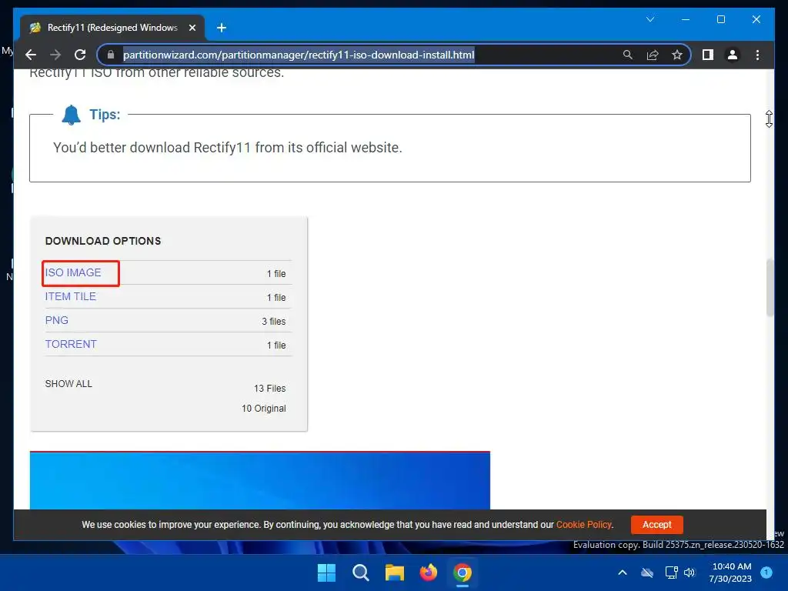This screenshot has height=591, width=788.
Task: Open the TORRENT download link
Action: pos(71,344)
